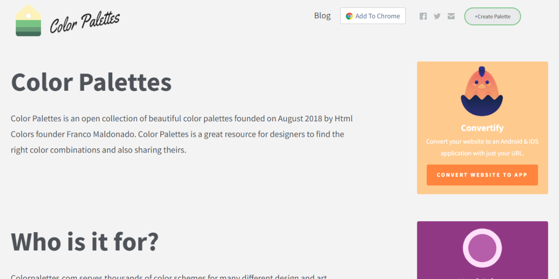
Task: Open the Twitter bird icon
Action: (437, 16)
